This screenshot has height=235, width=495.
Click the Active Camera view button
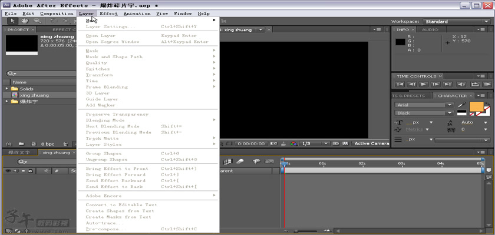(371, 143)
